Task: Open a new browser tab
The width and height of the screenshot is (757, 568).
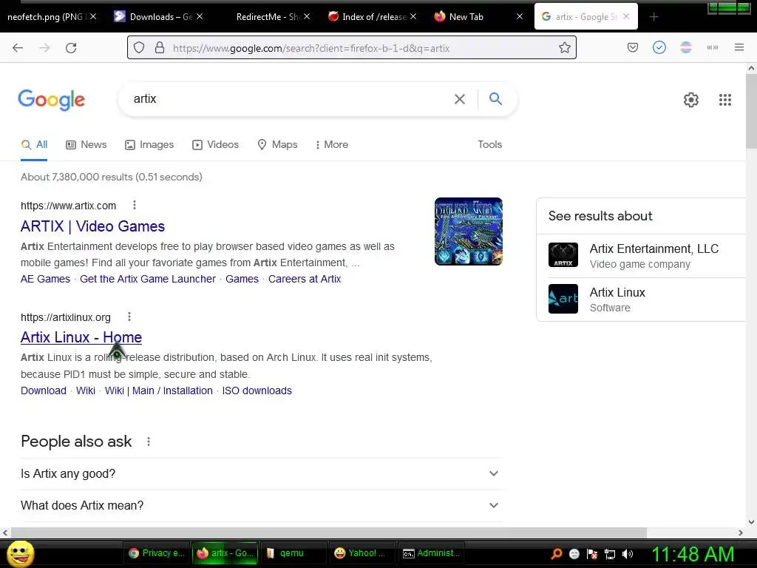Action: 654,17
